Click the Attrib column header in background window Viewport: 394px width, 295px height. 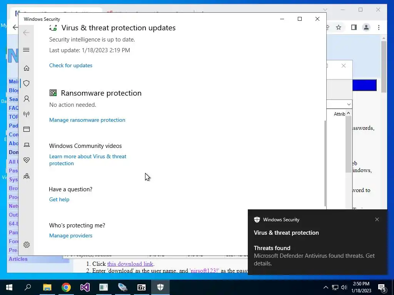[x=339, y=114]
